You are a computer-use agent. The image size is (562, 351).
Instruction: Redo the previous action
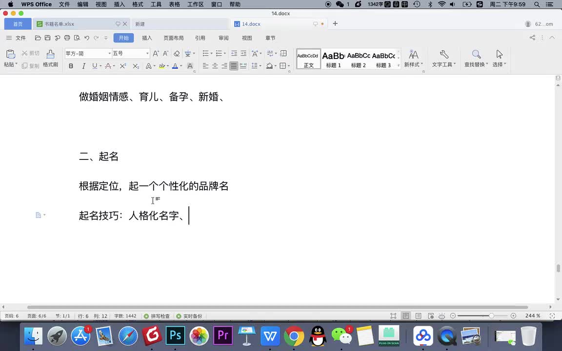[96, 38]
